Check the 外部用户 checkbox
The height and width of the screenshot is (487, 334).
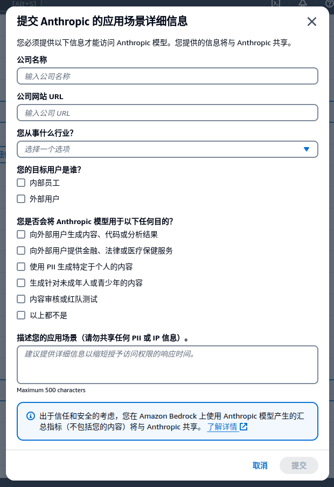[x=21, y=199]
